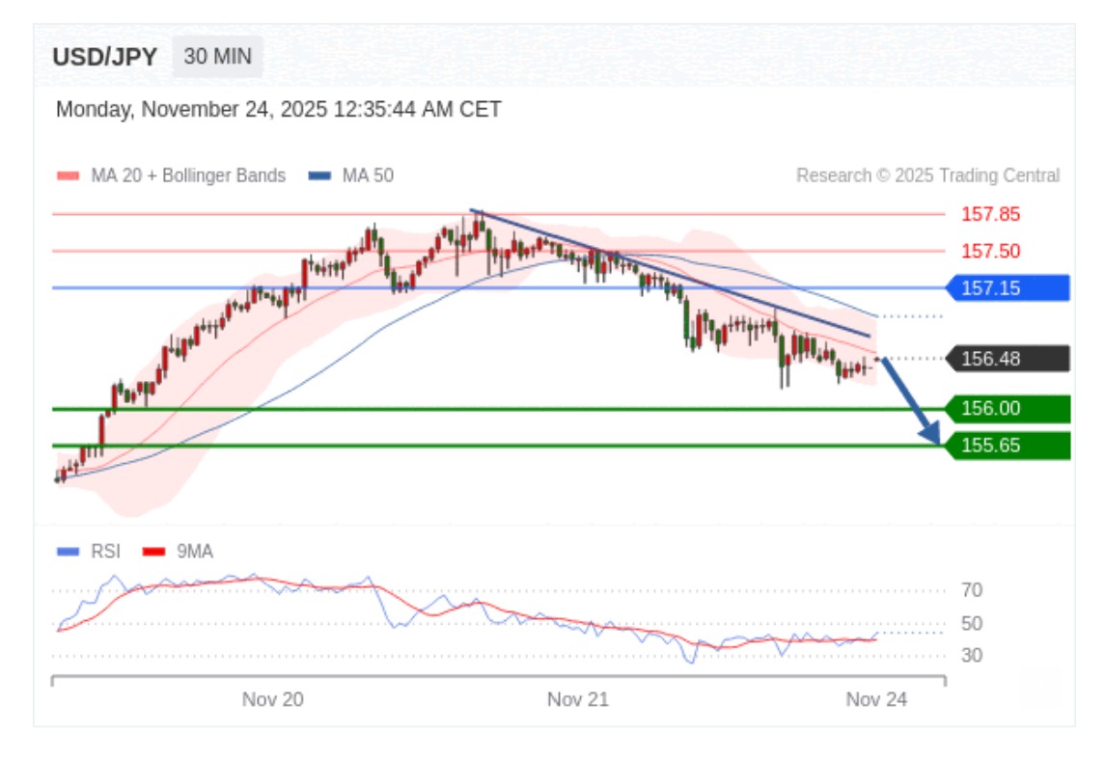This screenshot has height=758, width=1106.
Task: Click the chart timestamp text
Action: (x=278, y=109)
